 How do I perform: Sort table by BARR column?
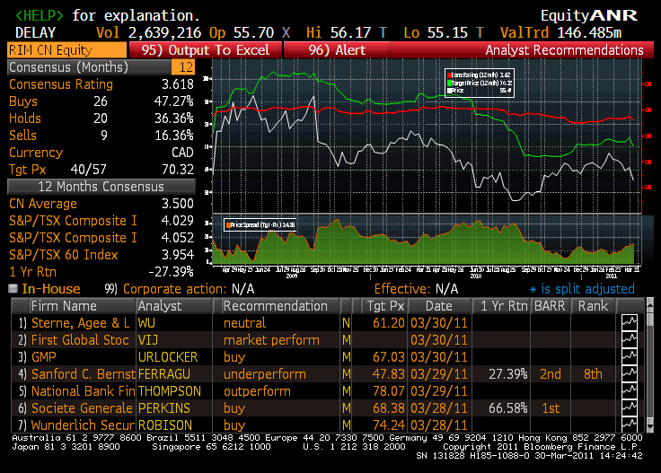point(550,306)
